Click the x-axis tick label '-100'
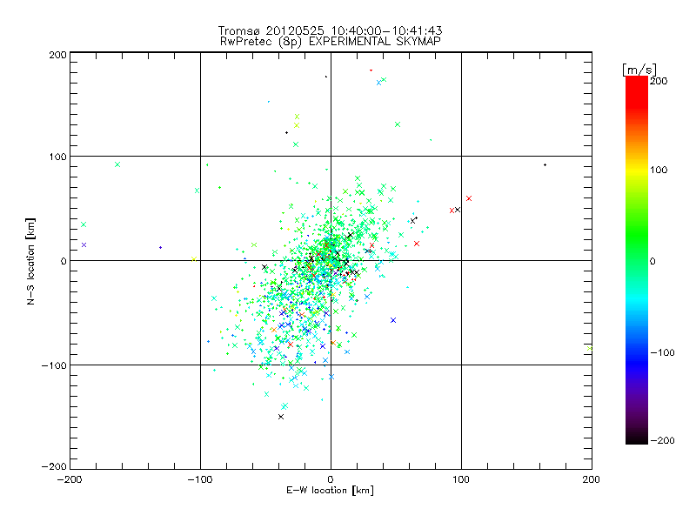This screenshot has width=696, height=522. 200,480
